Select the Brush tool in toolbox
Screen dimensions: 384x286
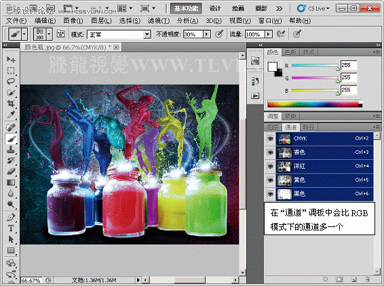click(11, 139)
